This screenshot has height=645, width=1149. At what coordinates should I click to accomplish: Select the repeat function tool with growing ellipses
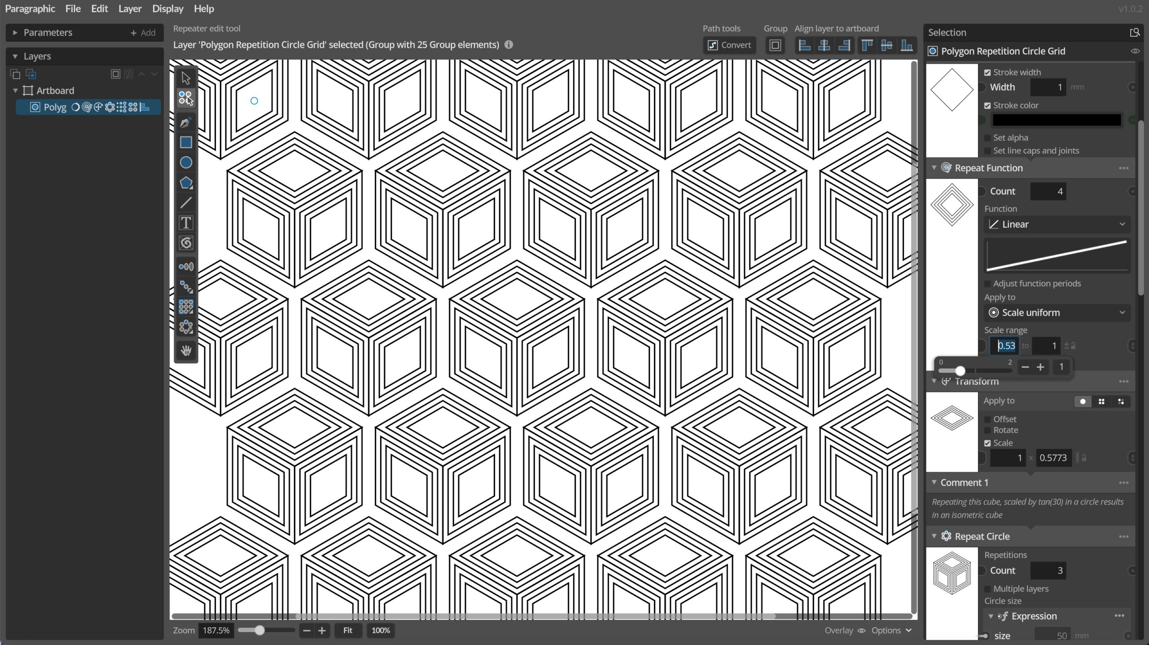click(x=186, y=267)
